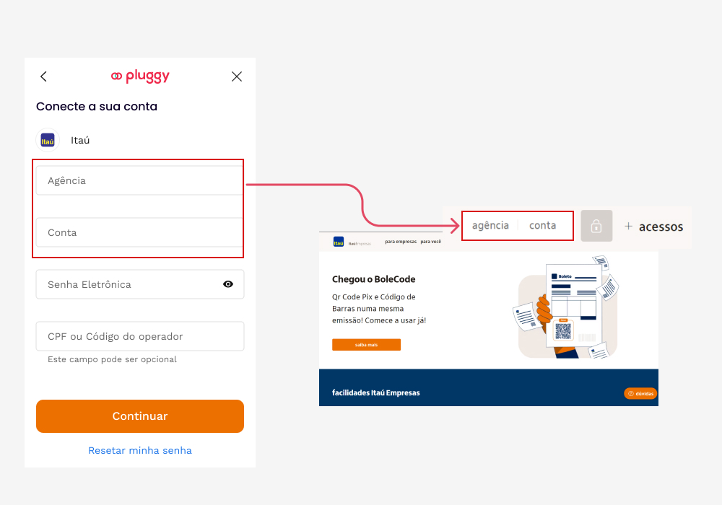Focus the Conta input field

click(139, 233)
